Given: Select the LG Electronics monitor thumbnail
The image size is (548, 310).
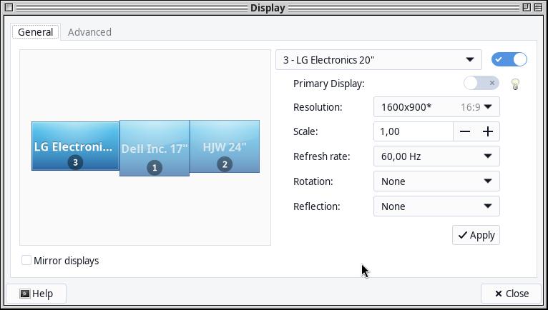Looking at the screenshot, I should 75,146.
